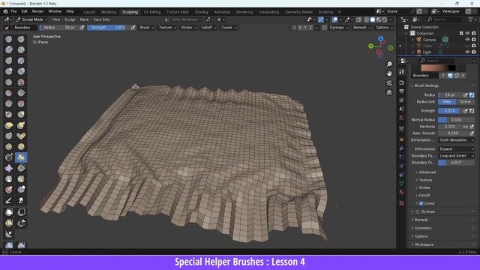This screenshot has height=270, width=480.
Task: Open the Edit menu
Action: tap(25, 11)
